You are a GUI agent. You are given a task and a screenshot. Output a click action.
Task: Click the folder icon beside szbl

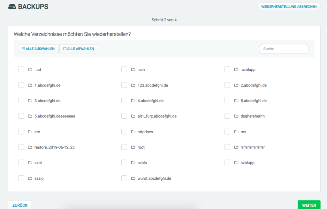coord(30,163)
